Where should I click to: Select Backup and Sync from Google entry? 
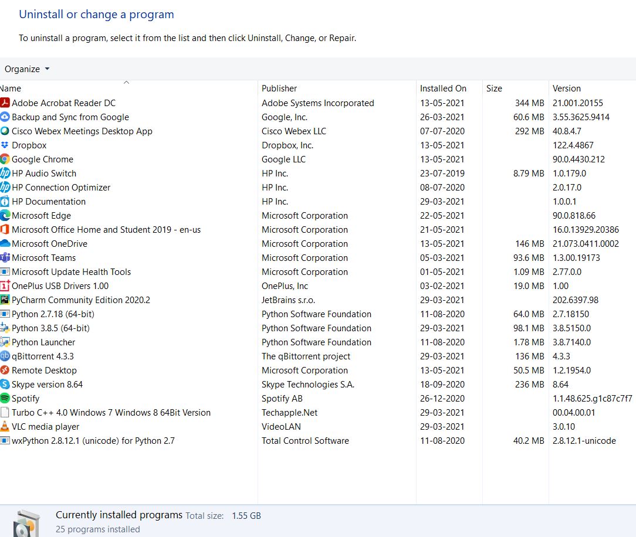coord(70,117)
